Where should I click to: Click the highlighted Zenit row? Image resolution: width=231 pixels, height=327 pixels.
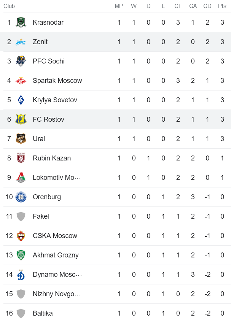click(x=114, y=41)
